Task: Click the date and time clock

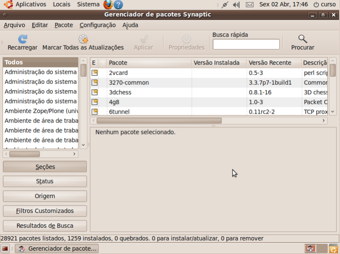Action: point(284,4)
